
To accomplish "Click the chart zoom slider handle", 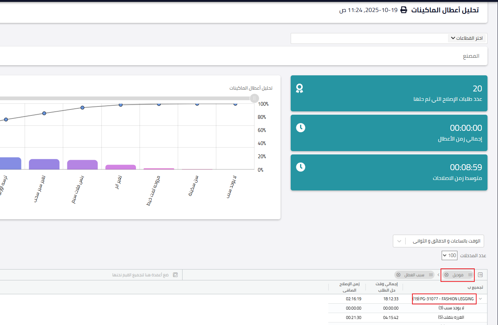I will 254,98.
